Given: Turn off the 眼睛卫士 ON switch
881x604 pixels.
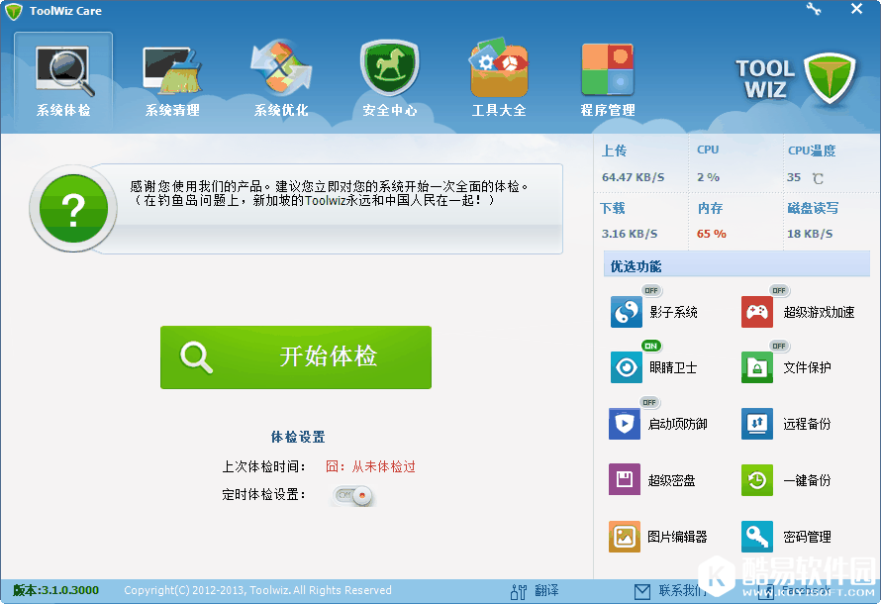Looking at the screenshot, I should pos(650,346).
